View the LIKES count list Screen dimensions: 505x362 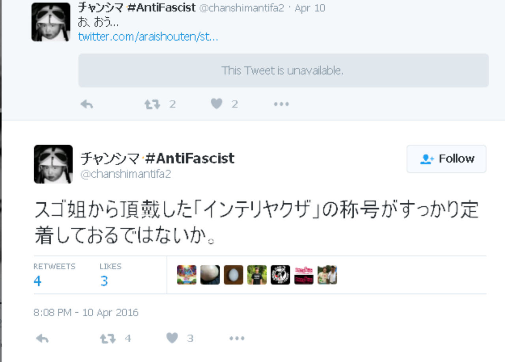(110, 275)
